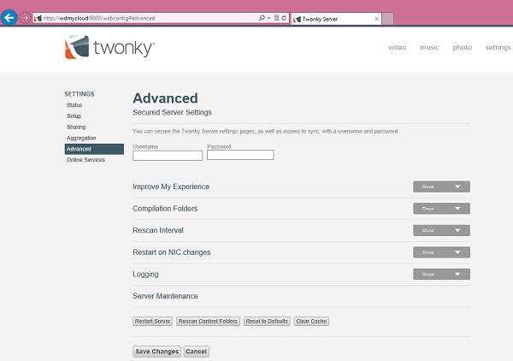This screenshot has height=361, width=513.
Task: Go back with the browser back arrow
Action: tap(9, 17)
